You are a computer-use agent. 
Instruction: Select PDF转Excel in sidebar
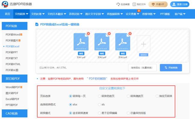tap(12, 46)
